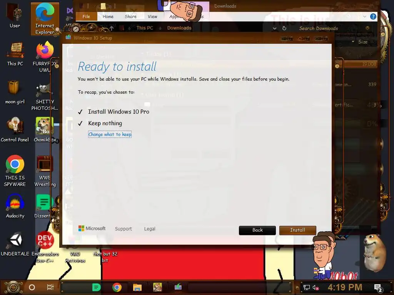Screen dimensions: 394x295
Task: Click the hamster gadget on the desktop
Action: click(x=376, y=253)
